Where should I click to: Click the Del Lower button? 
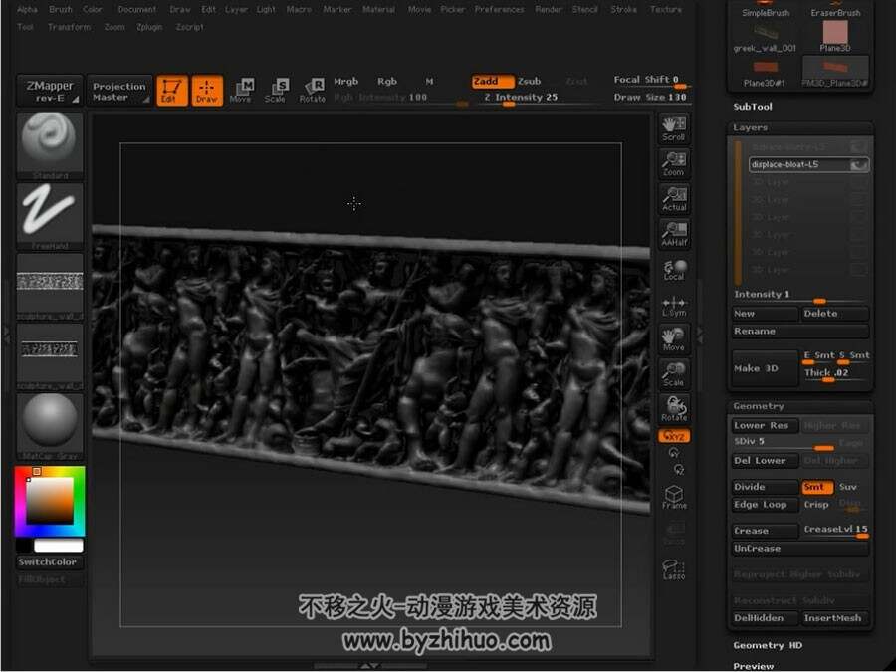pyautogui.click(x=766, y=461)
